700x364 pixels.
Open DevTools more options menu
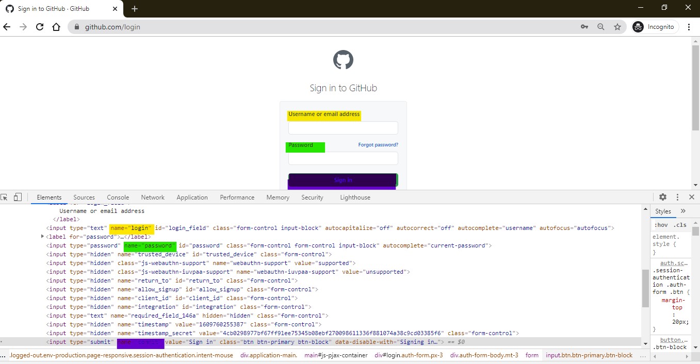pos(677,197)
